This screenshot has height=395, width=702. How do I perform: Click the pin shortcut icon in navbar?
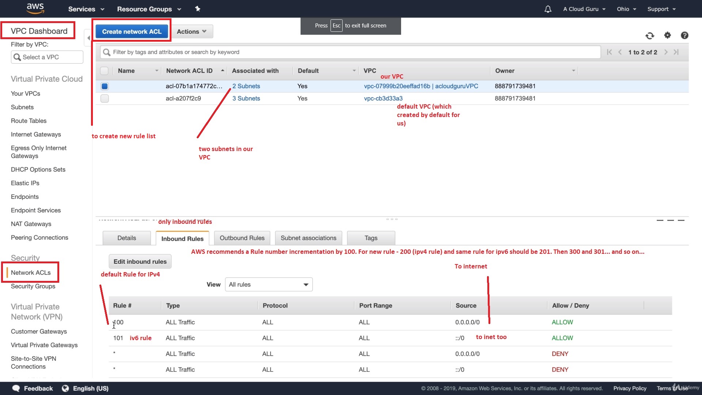197,9
